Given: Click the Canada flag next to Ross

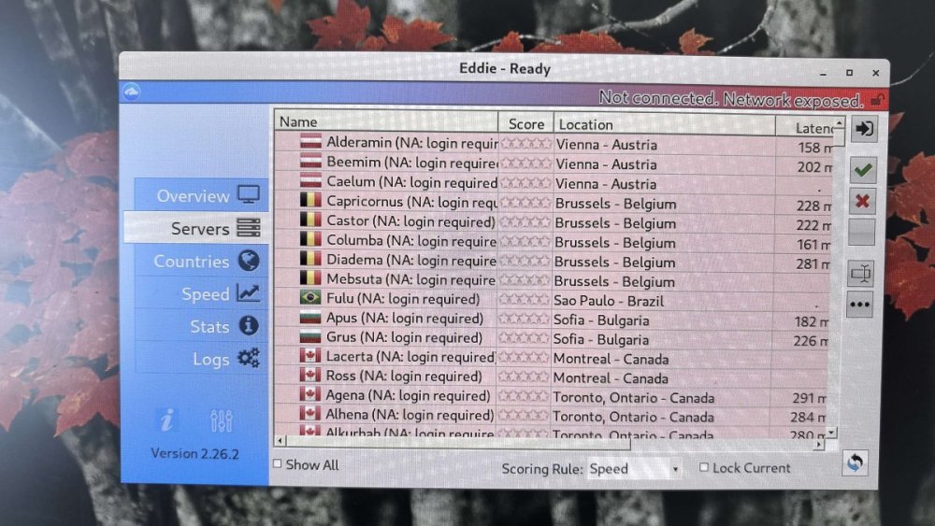Looking at the screenshot, I should [x=309, y=375].
